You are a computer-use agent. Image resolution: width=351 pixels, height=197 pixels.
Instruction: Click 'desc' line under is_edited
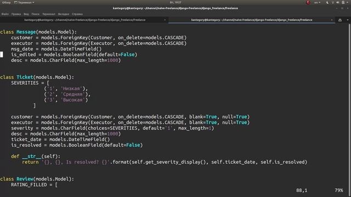point(66,60)
